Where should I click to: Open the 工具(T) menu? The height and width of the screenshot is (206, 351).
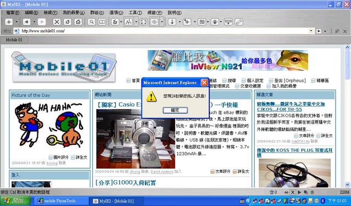tap(135, 13)
